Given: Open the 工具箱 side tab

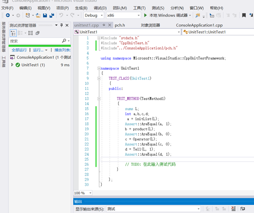Looking at the screenshot, I should tap(3, 62).
